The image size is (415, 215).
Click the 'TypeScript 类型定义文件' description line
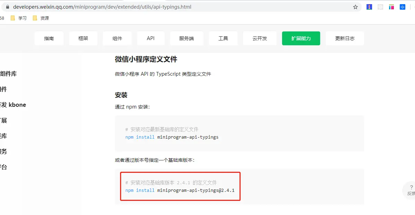tap(163, 74)
